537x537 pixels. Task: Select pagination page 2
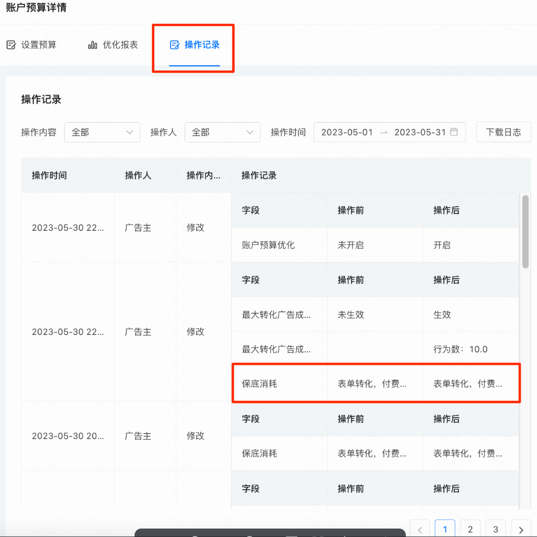click(470, 530)
